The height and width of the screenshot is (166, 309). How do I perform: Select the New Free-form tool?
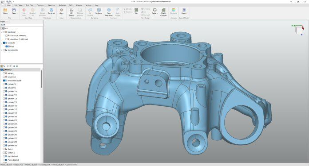[109, 12]
